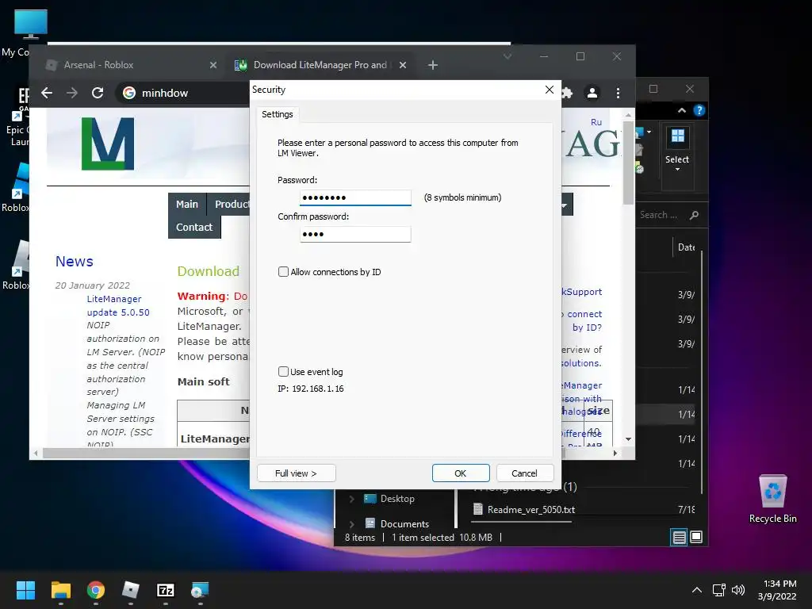Collapse the File Explorer ribbon chevron

coord(681,110)
